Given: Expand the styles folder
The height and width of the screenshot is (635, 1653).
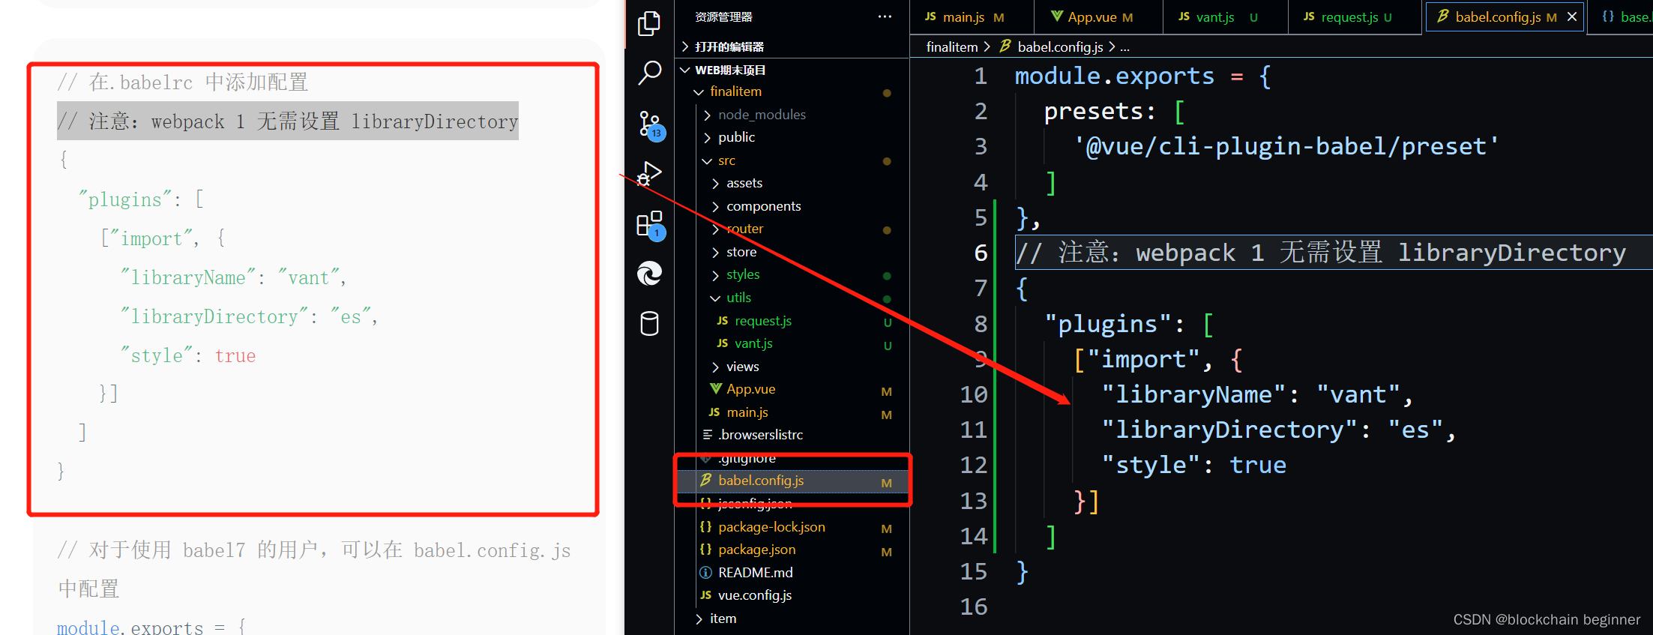Looking at the screenshot, I should pos(792,274).
